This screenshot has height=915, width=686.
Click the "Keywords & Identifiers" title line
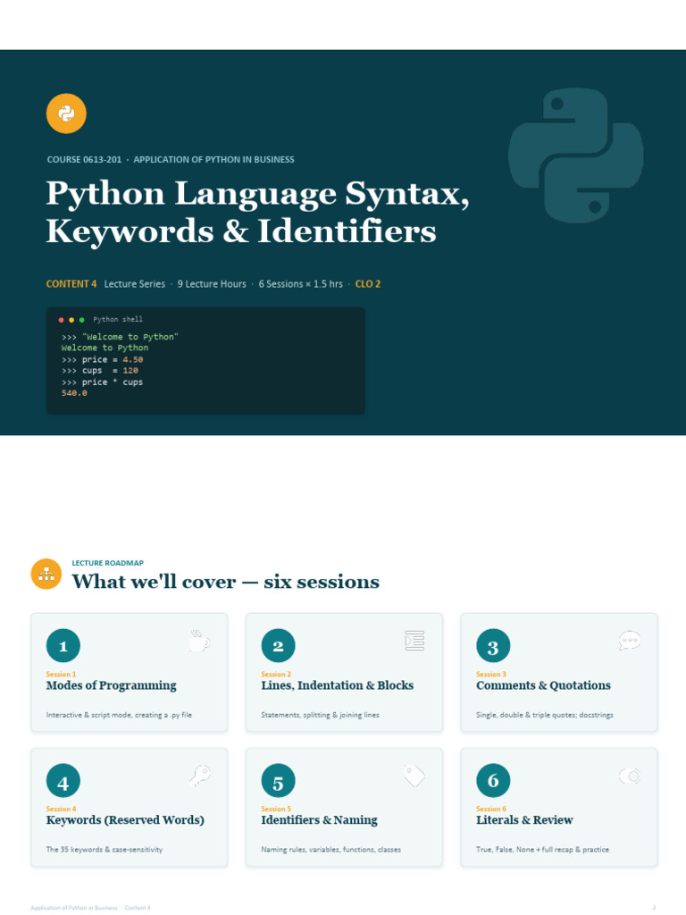pos(241,231)
